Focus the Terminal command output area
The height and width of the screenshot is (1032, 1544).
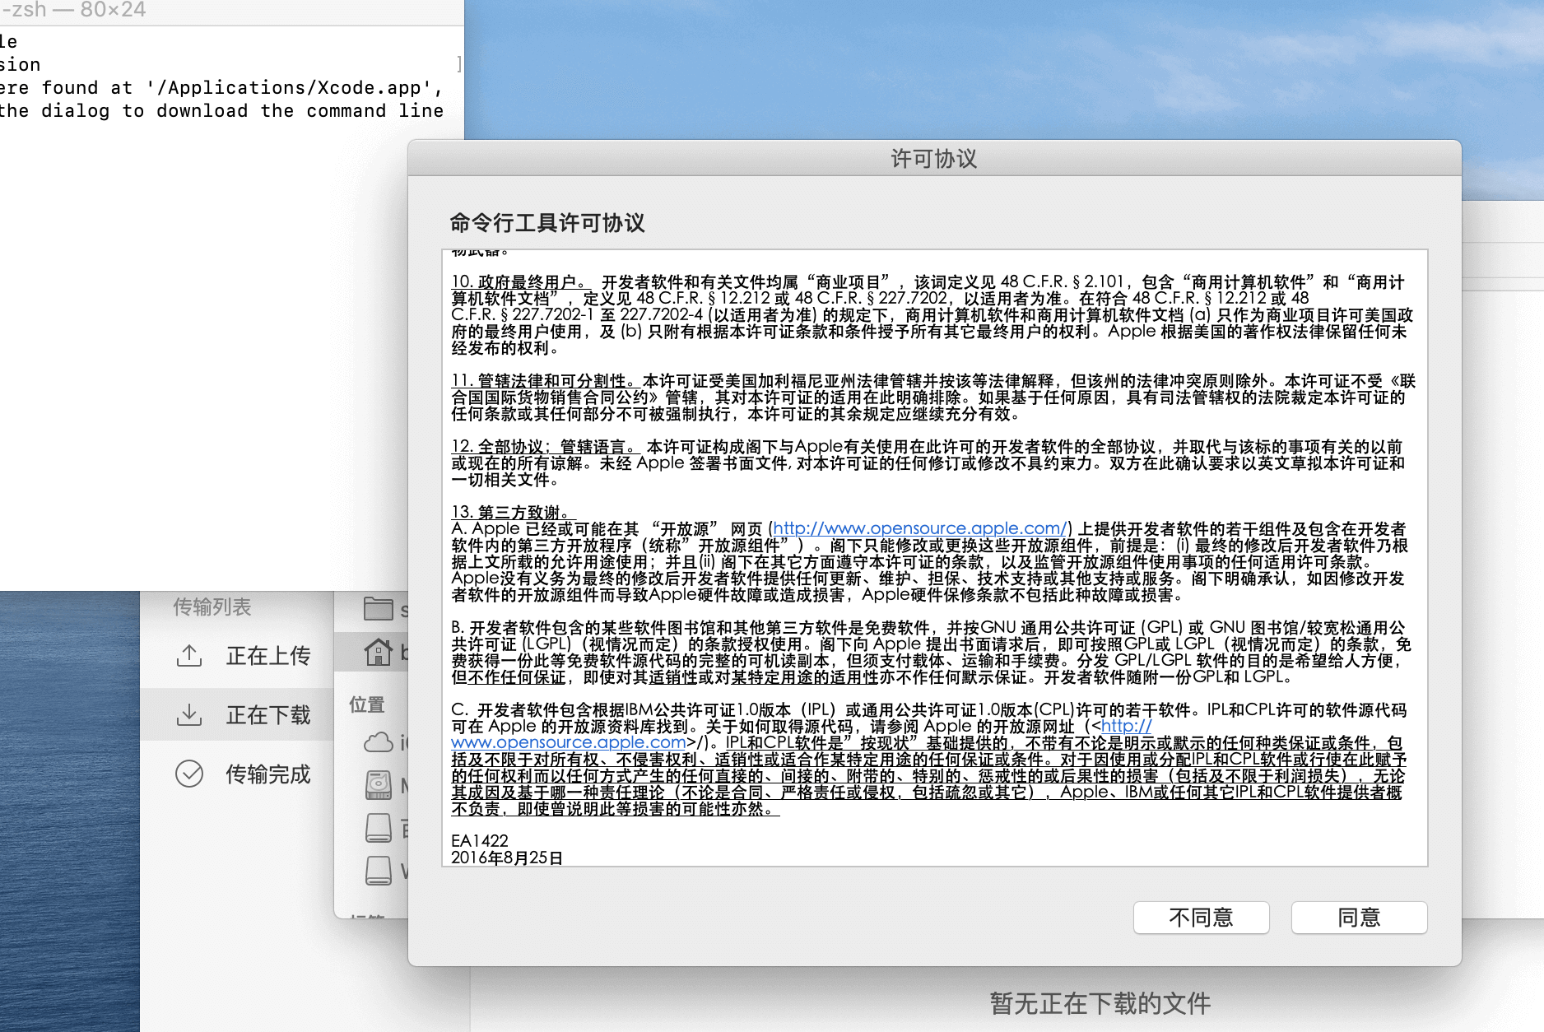tap(222, 329)
